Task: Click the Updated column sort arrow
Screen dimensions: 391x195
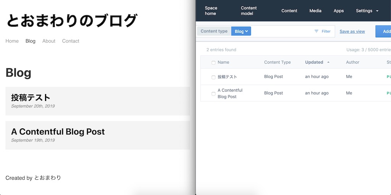Action: (328, 62)
